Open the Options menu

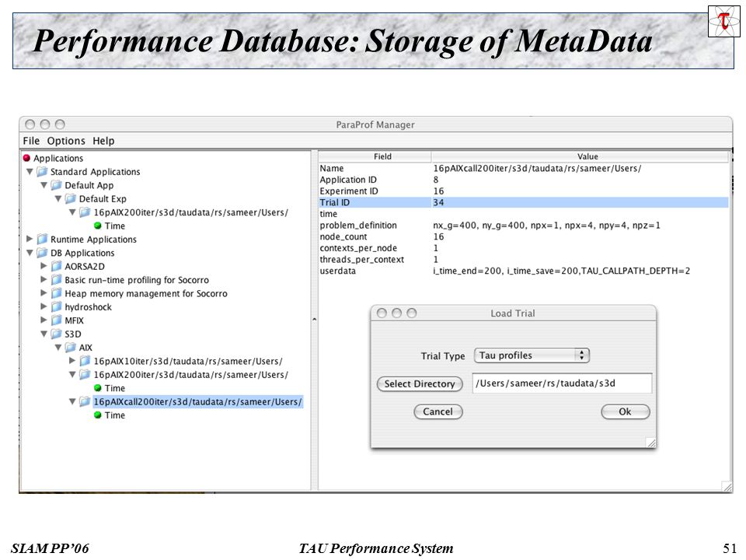65,141
